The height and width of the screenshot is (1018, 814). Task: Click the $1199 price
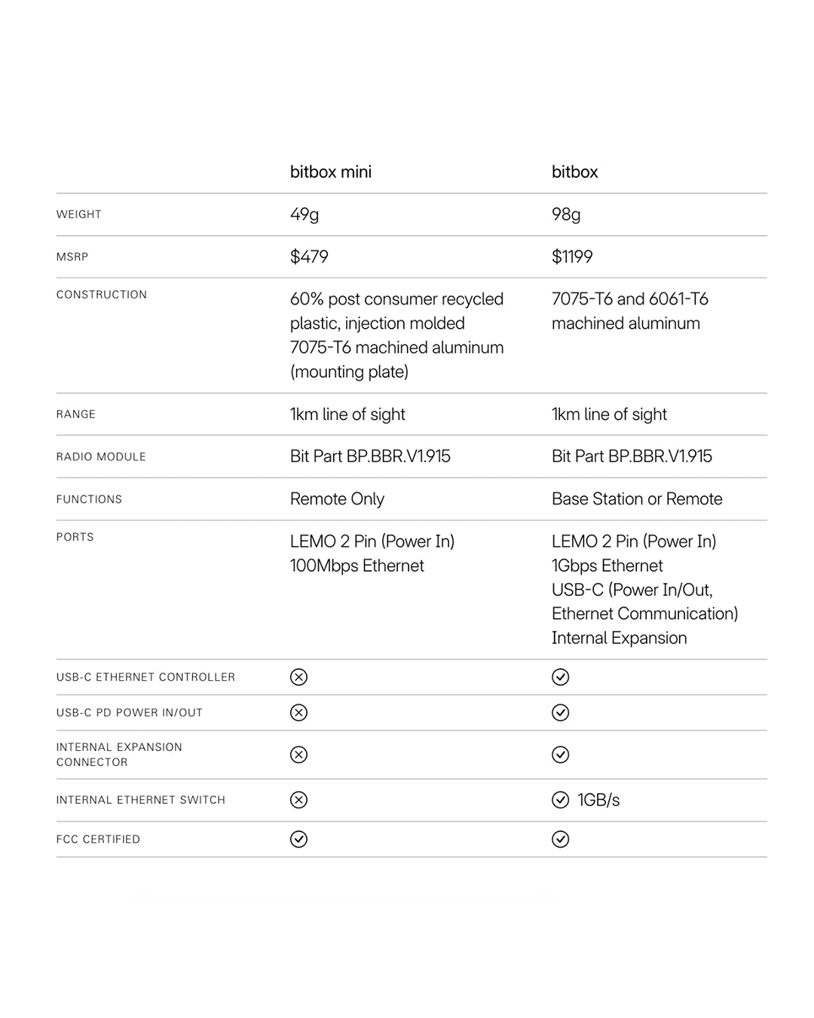tap(572, 256)
